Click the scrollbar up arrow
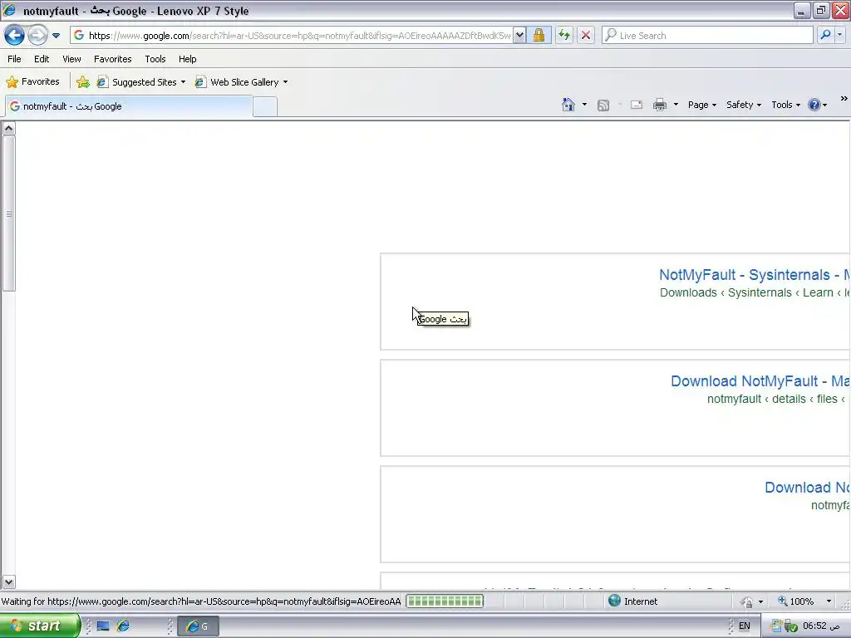Image resolution: width=851 pixels, height=638 pixels. (x=8, y=129)
